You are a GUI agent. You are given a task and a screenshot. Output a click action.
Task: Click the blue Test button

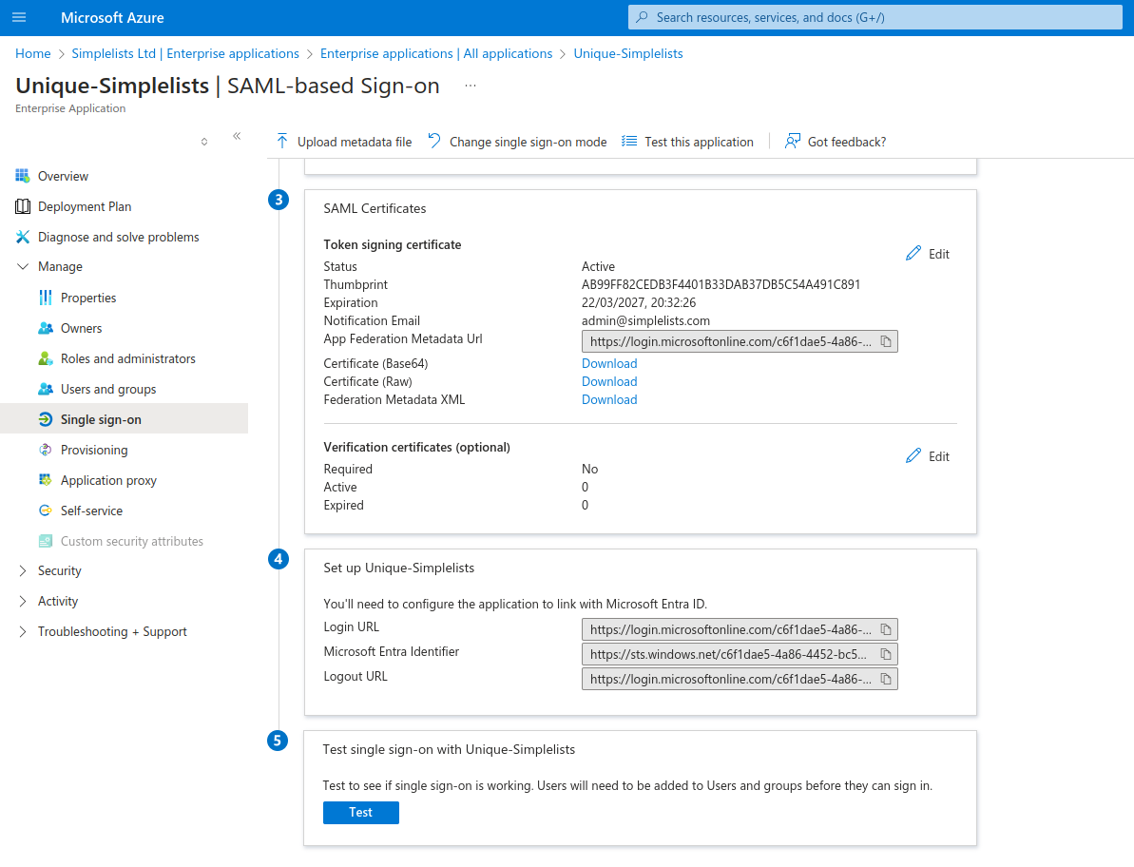pyautogui.click(x=361, y=812)
